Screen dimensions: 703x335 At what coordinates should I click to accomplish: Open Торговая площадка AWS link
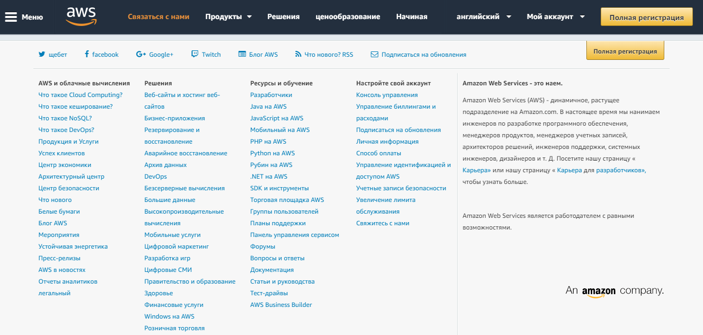pyautogui.click(x=287, y=200)
